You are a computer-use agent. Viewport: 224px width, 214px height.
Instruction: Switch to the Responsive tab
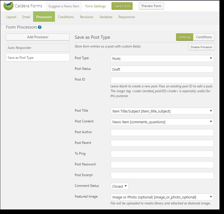(127, 17)
